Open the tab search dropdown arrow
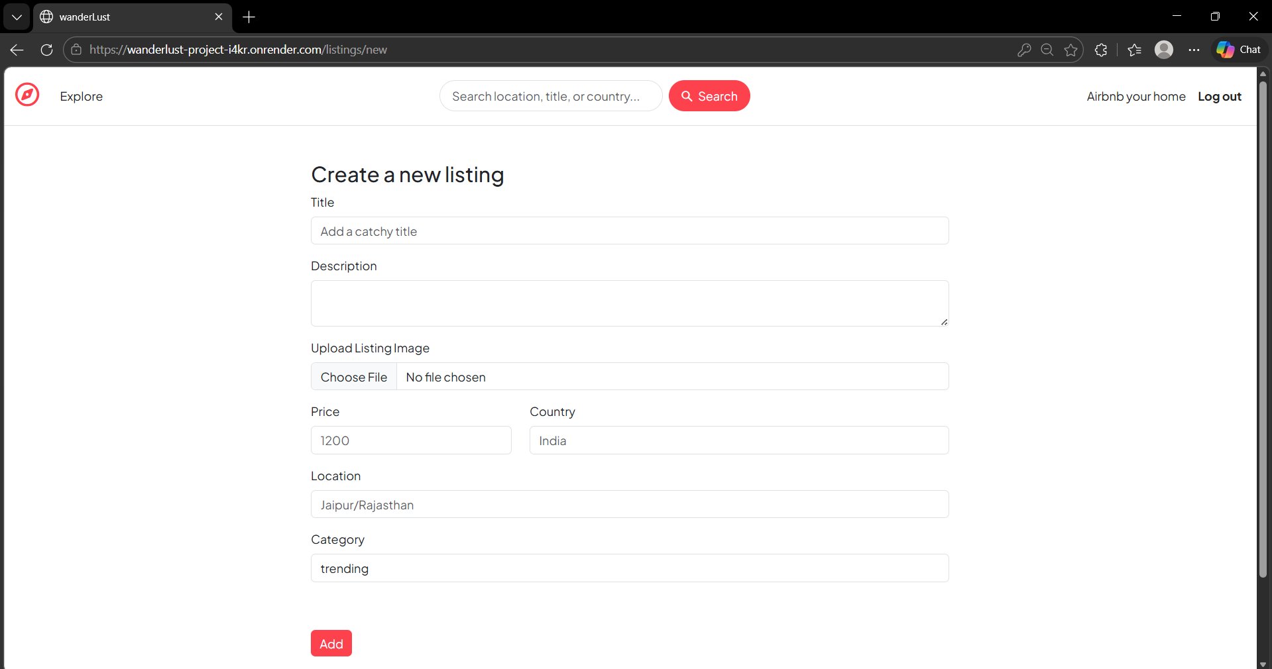 point(17,17)
